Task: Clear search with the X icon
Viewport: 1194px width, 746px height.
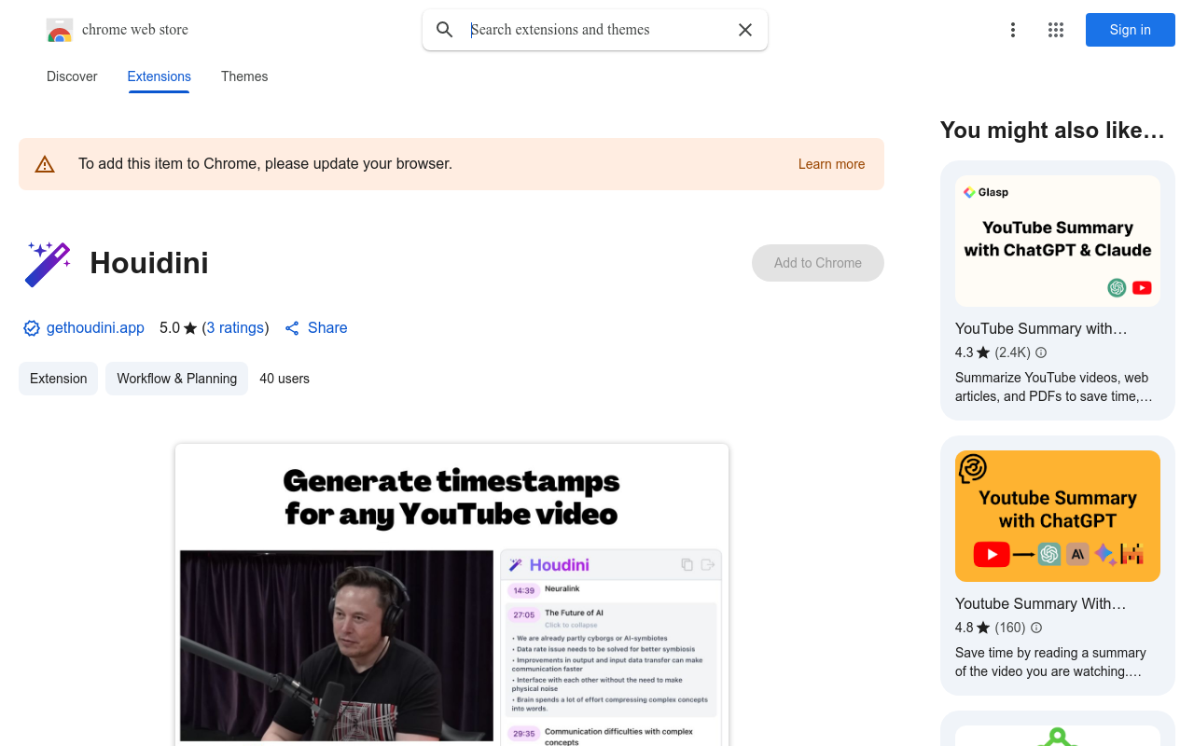Action: 745,30
